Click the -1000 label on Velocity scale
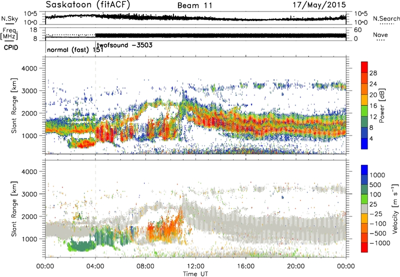 tap(380, 243)
